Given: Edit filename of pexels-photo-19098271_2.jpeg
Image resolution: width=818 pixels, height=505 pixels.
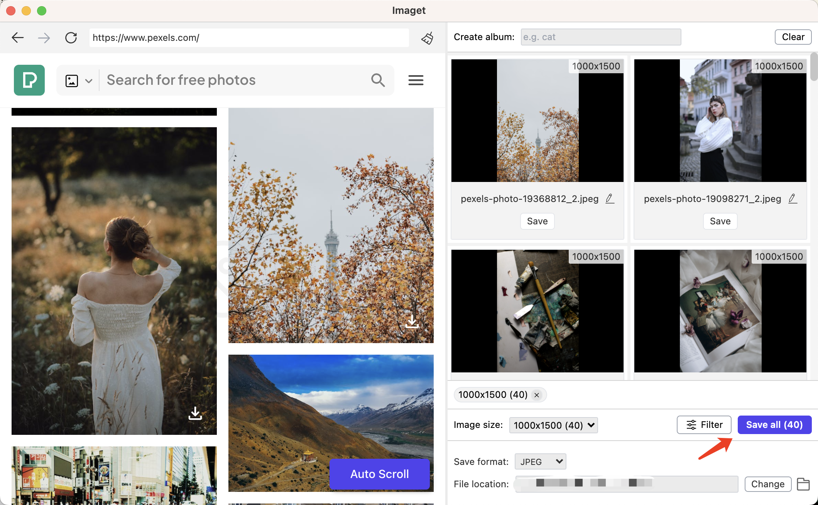Looking at the screenshot, I should click(x=793, y=199).
